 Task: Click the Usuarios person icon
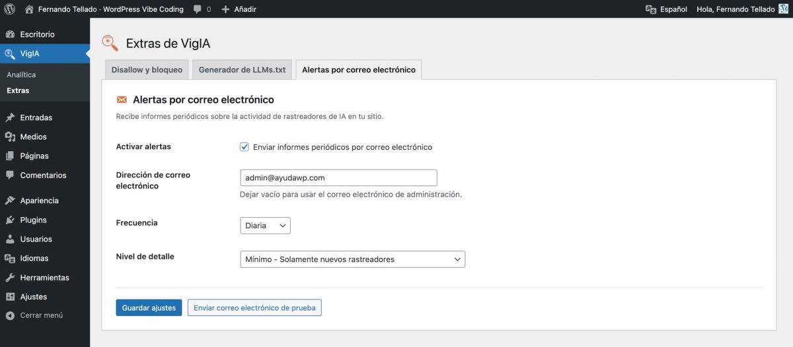coord(9,239)
